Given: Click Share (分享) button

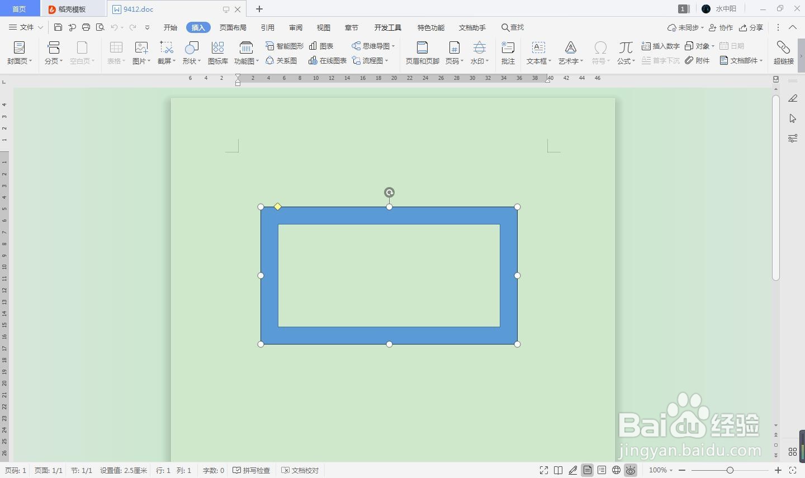Looking at the screenshot, I should (751, 27).
